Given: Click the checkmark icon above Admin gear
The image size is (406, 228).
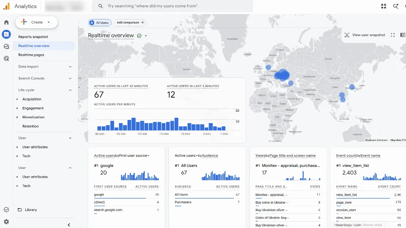Looking at the screenshot, I should point(6,210).
